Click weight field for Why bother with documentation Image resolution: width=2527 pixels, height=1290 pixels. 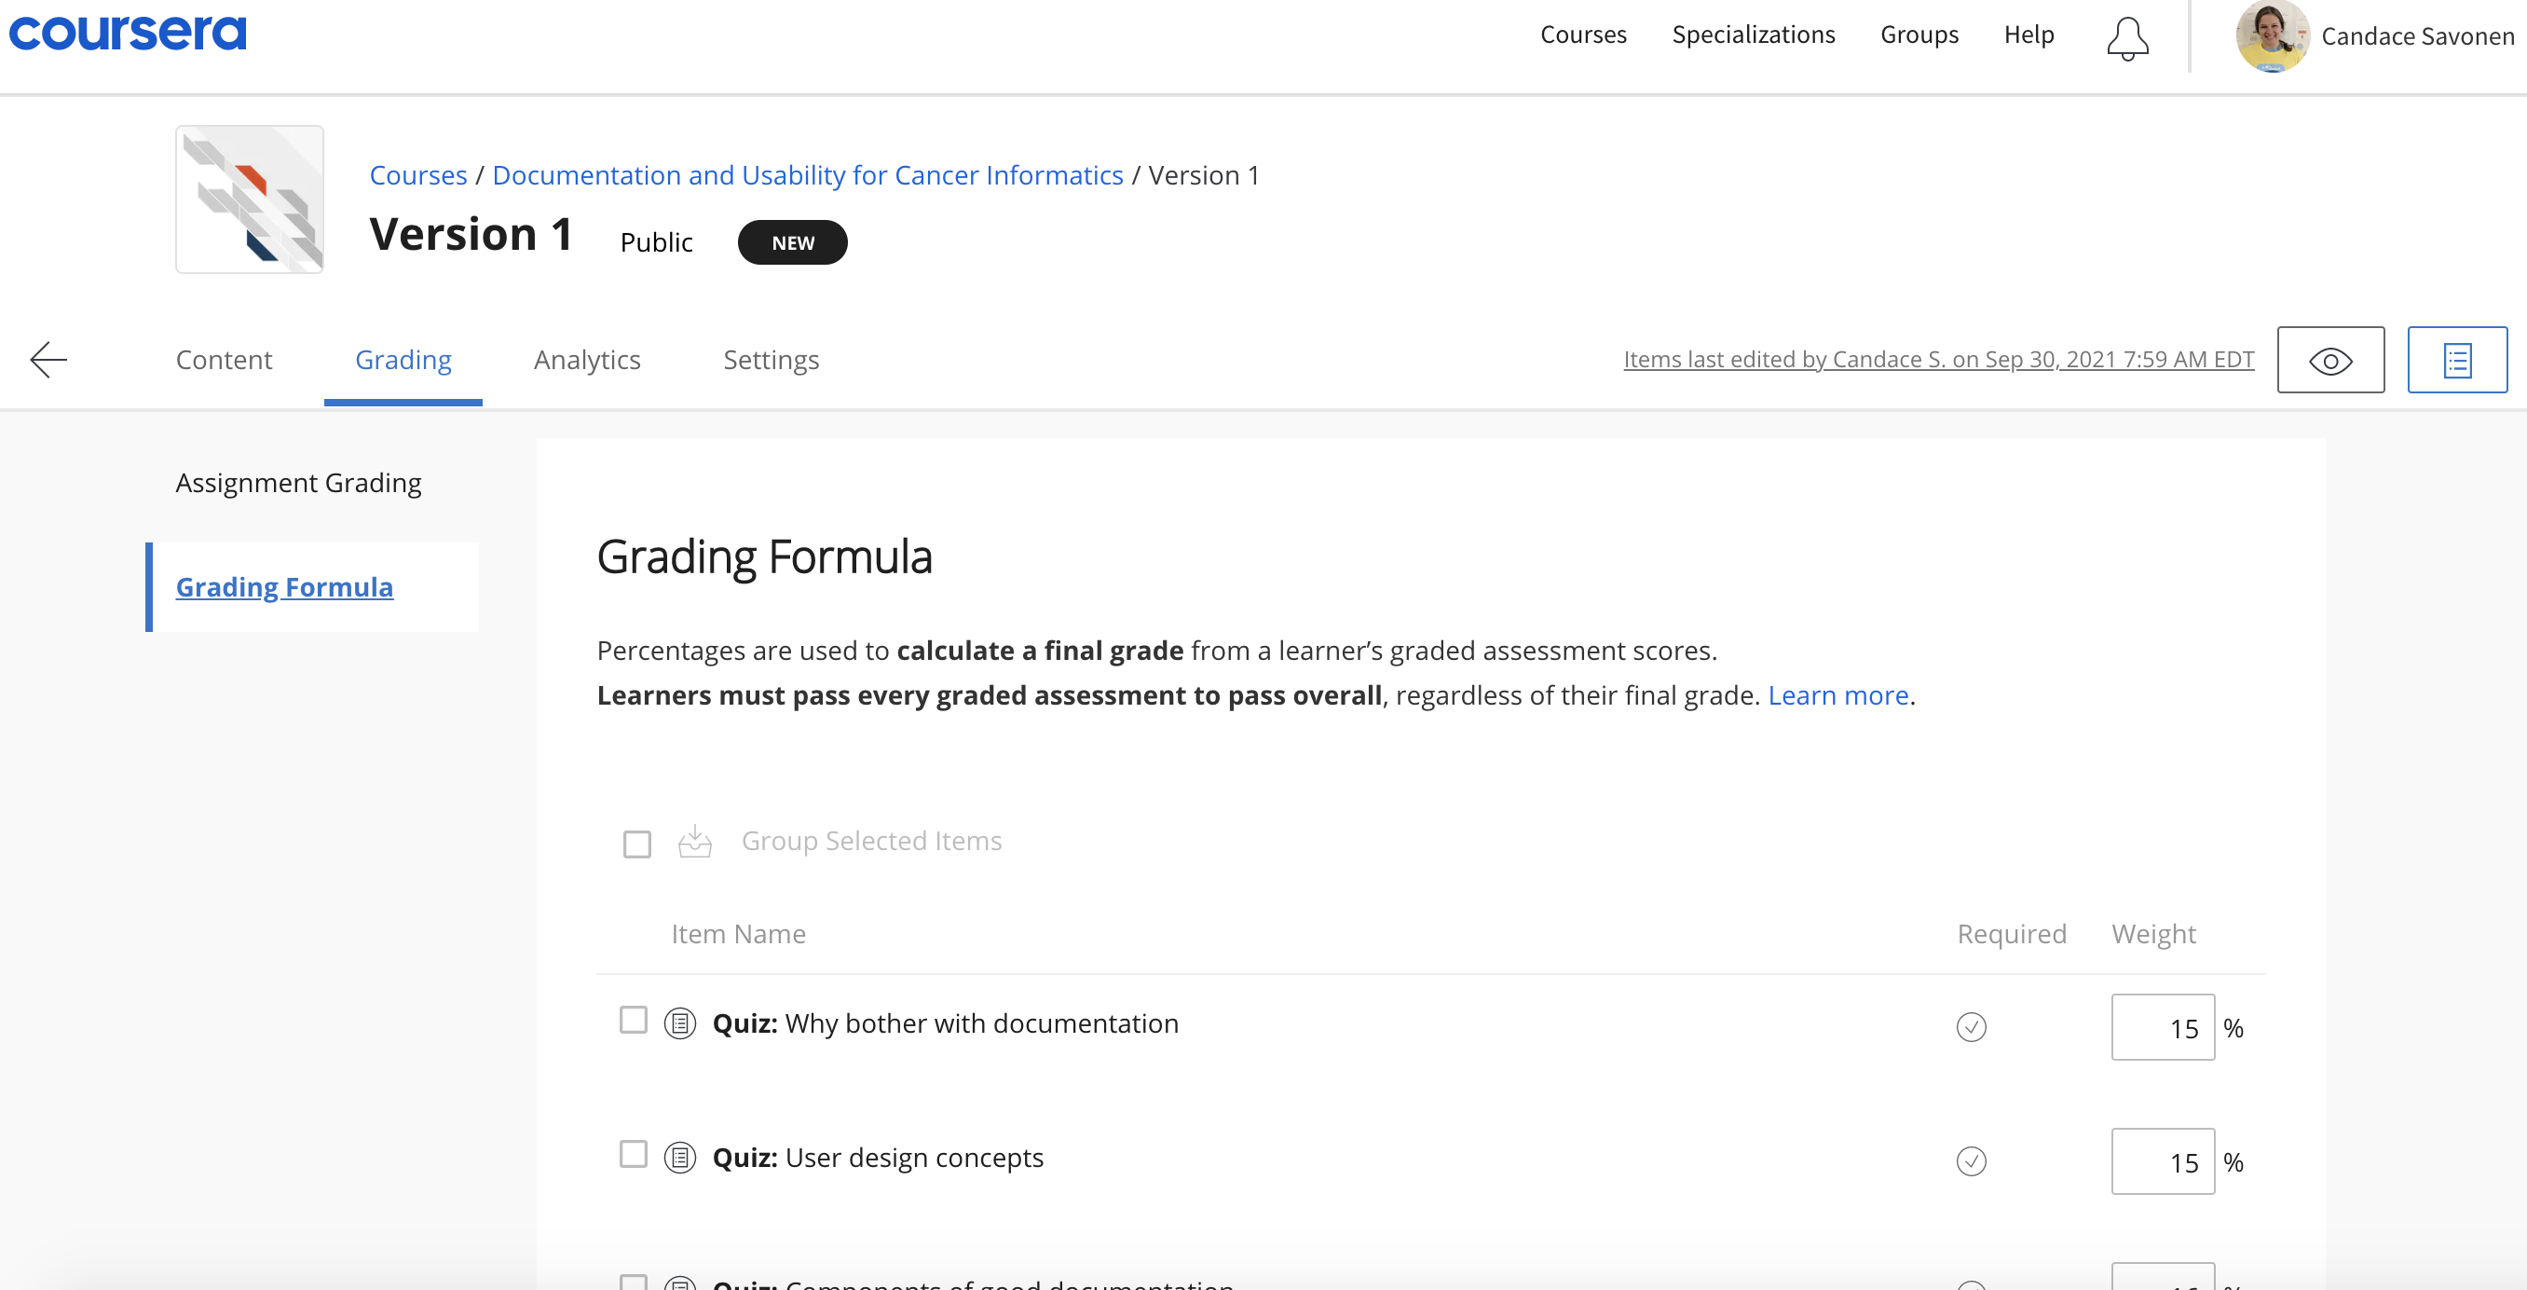(2162, 1027)
